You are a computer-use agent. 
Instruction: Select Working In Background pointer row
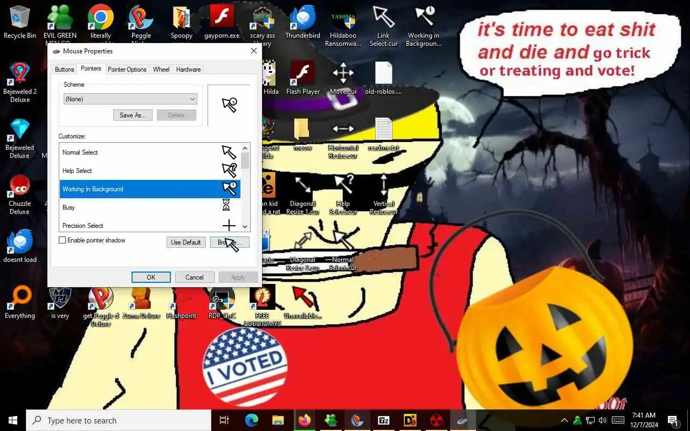[x=150, y=189]
